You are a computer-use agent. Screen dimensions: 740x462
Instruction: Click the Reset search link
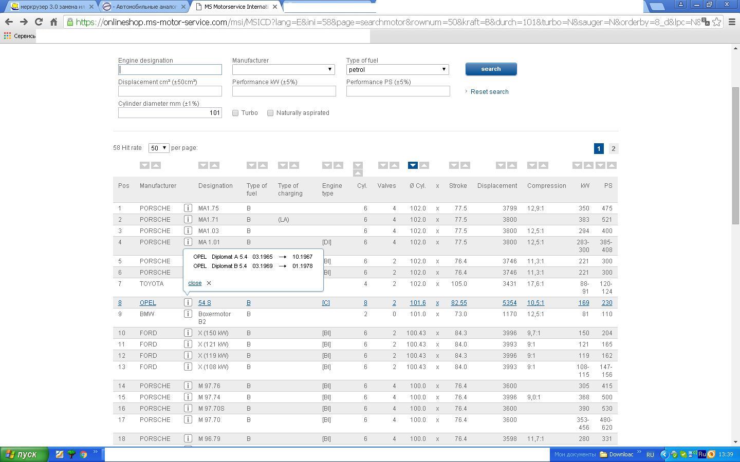click(x=489, y=92)
